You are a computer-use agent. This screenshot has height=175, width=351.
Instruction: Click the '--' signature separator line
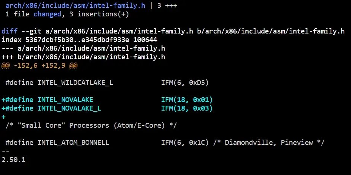[6, 151]
